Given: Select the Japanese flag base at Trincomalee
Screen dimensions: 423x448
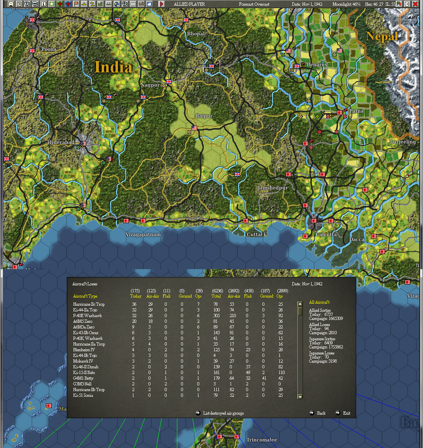Looking at the screenshot, I should coord(237,437).
